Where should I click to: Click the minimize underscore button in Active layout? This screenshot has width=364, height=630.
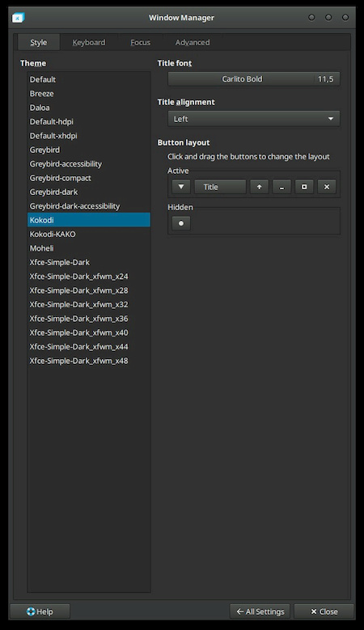(281, 187)
